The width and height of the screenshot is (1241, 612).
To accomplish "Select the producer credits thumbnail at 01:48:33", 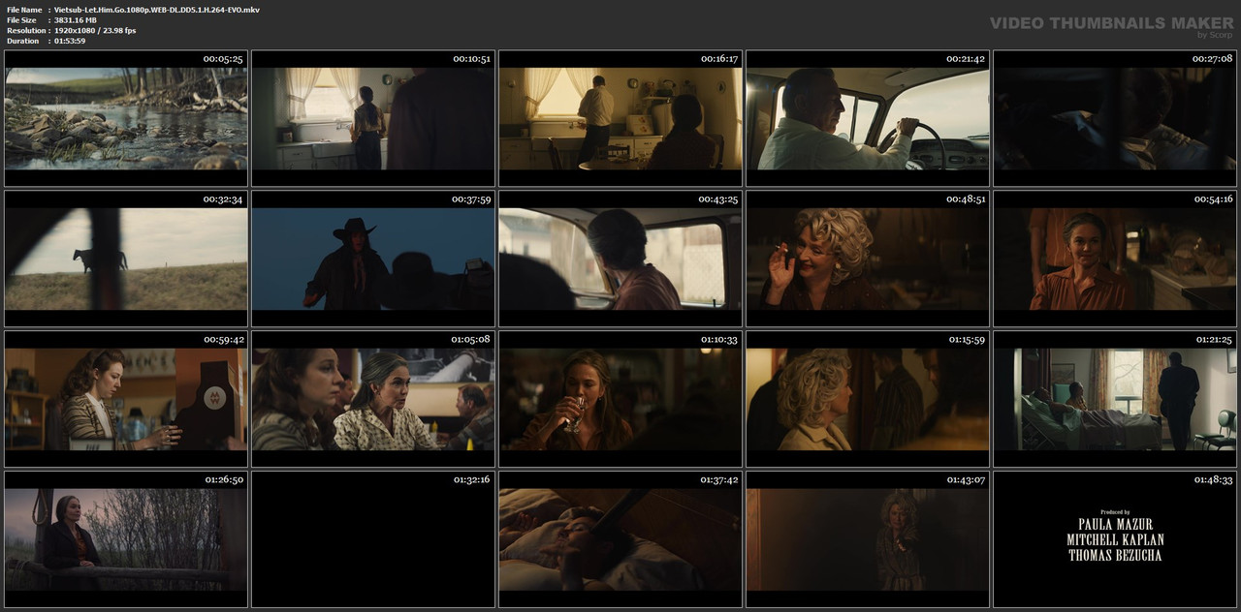I will [x=1115, y=539].
